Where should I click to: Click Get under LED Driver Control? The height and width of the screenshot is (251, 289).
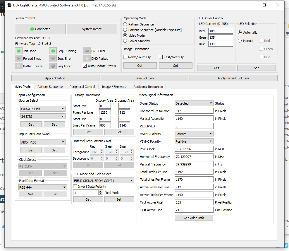point(216,68)
